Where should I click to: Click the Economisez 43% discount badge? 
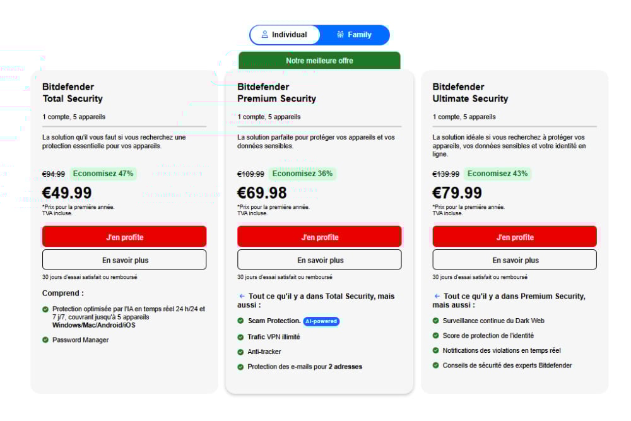point(497,174)
